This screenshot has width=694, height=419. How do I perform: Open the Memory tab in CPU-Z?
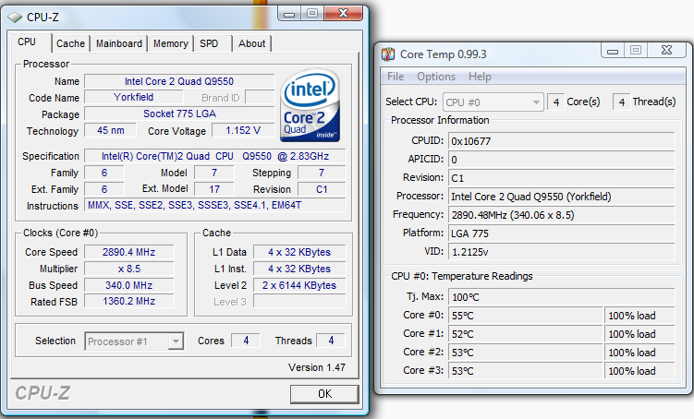tap(171, 43)
